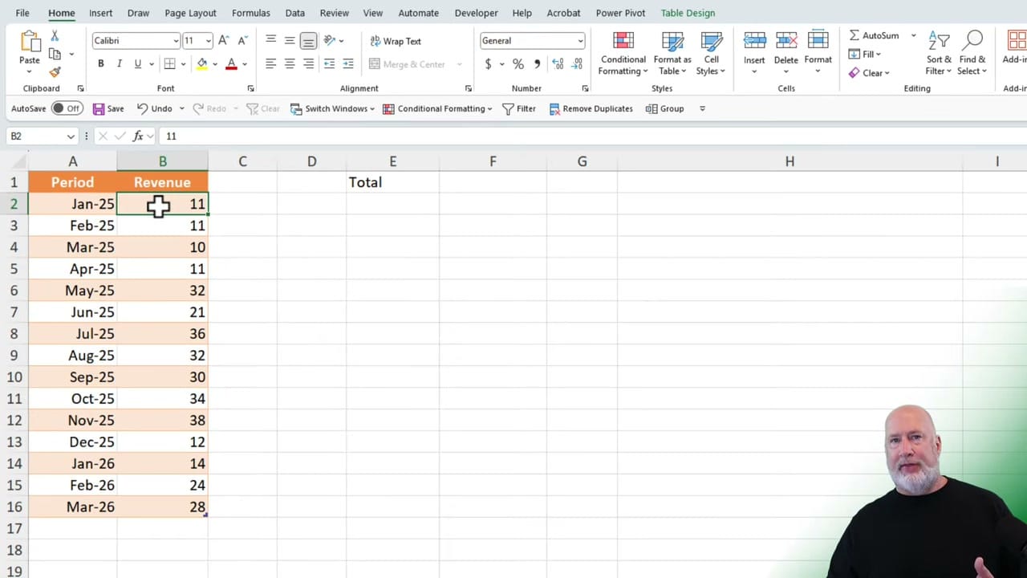This screenshot has height=578, width=1027.
Task: Select the Total header cell
Action: point(392,182)
